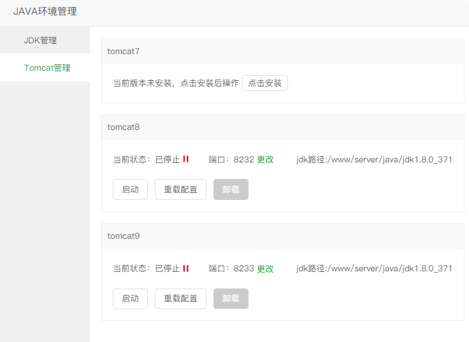This screenshot has height=342, width=469.
Task: Click tomcat9 jdk路径 text
Action: pyautogui.click(x=374, y=269)
